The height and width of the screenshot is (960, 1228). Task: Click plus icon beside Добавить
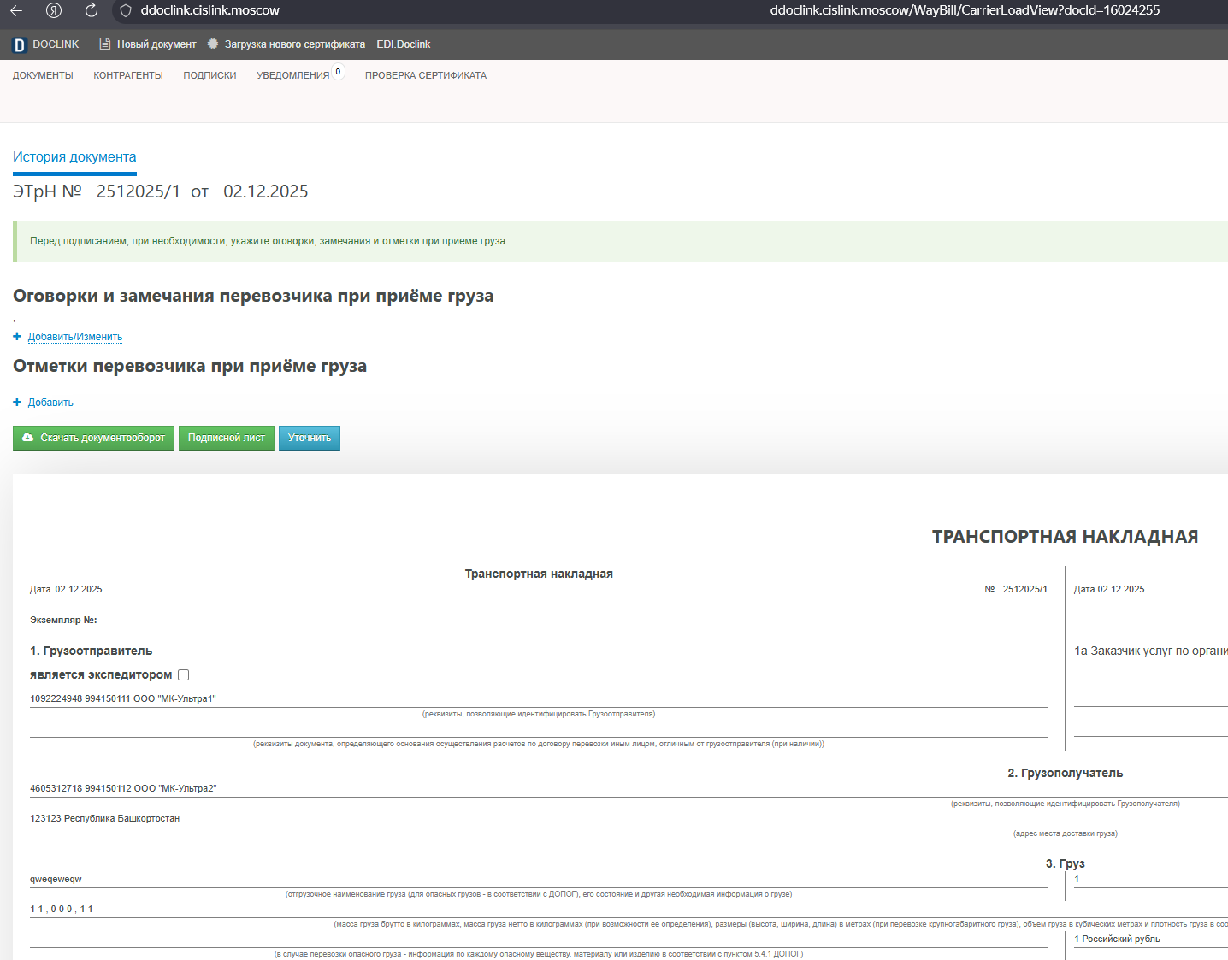17,402
